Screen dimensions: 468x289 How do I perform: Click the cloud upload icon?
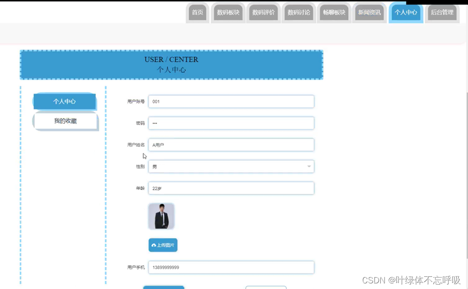coord(154,245)
